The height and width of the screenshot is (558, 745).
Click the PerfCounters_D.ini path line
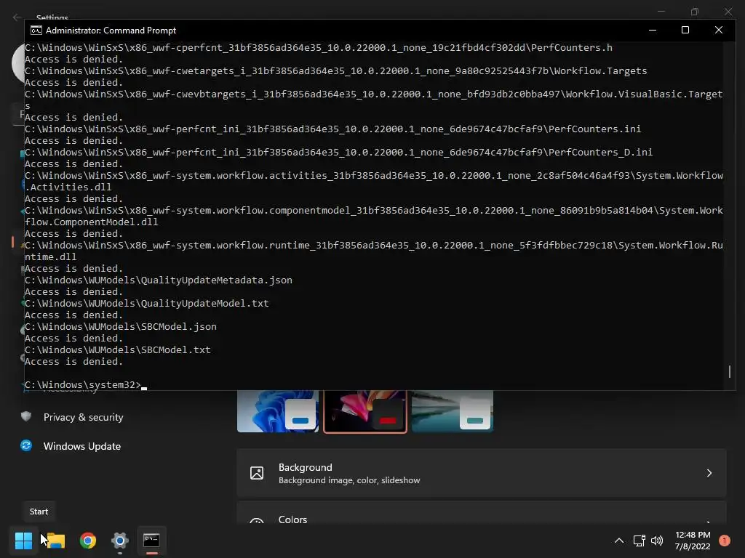coord(339,152)
